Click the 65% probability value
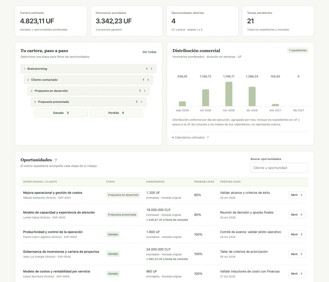Viewport: 329px width, 282px height. (198, 195)
